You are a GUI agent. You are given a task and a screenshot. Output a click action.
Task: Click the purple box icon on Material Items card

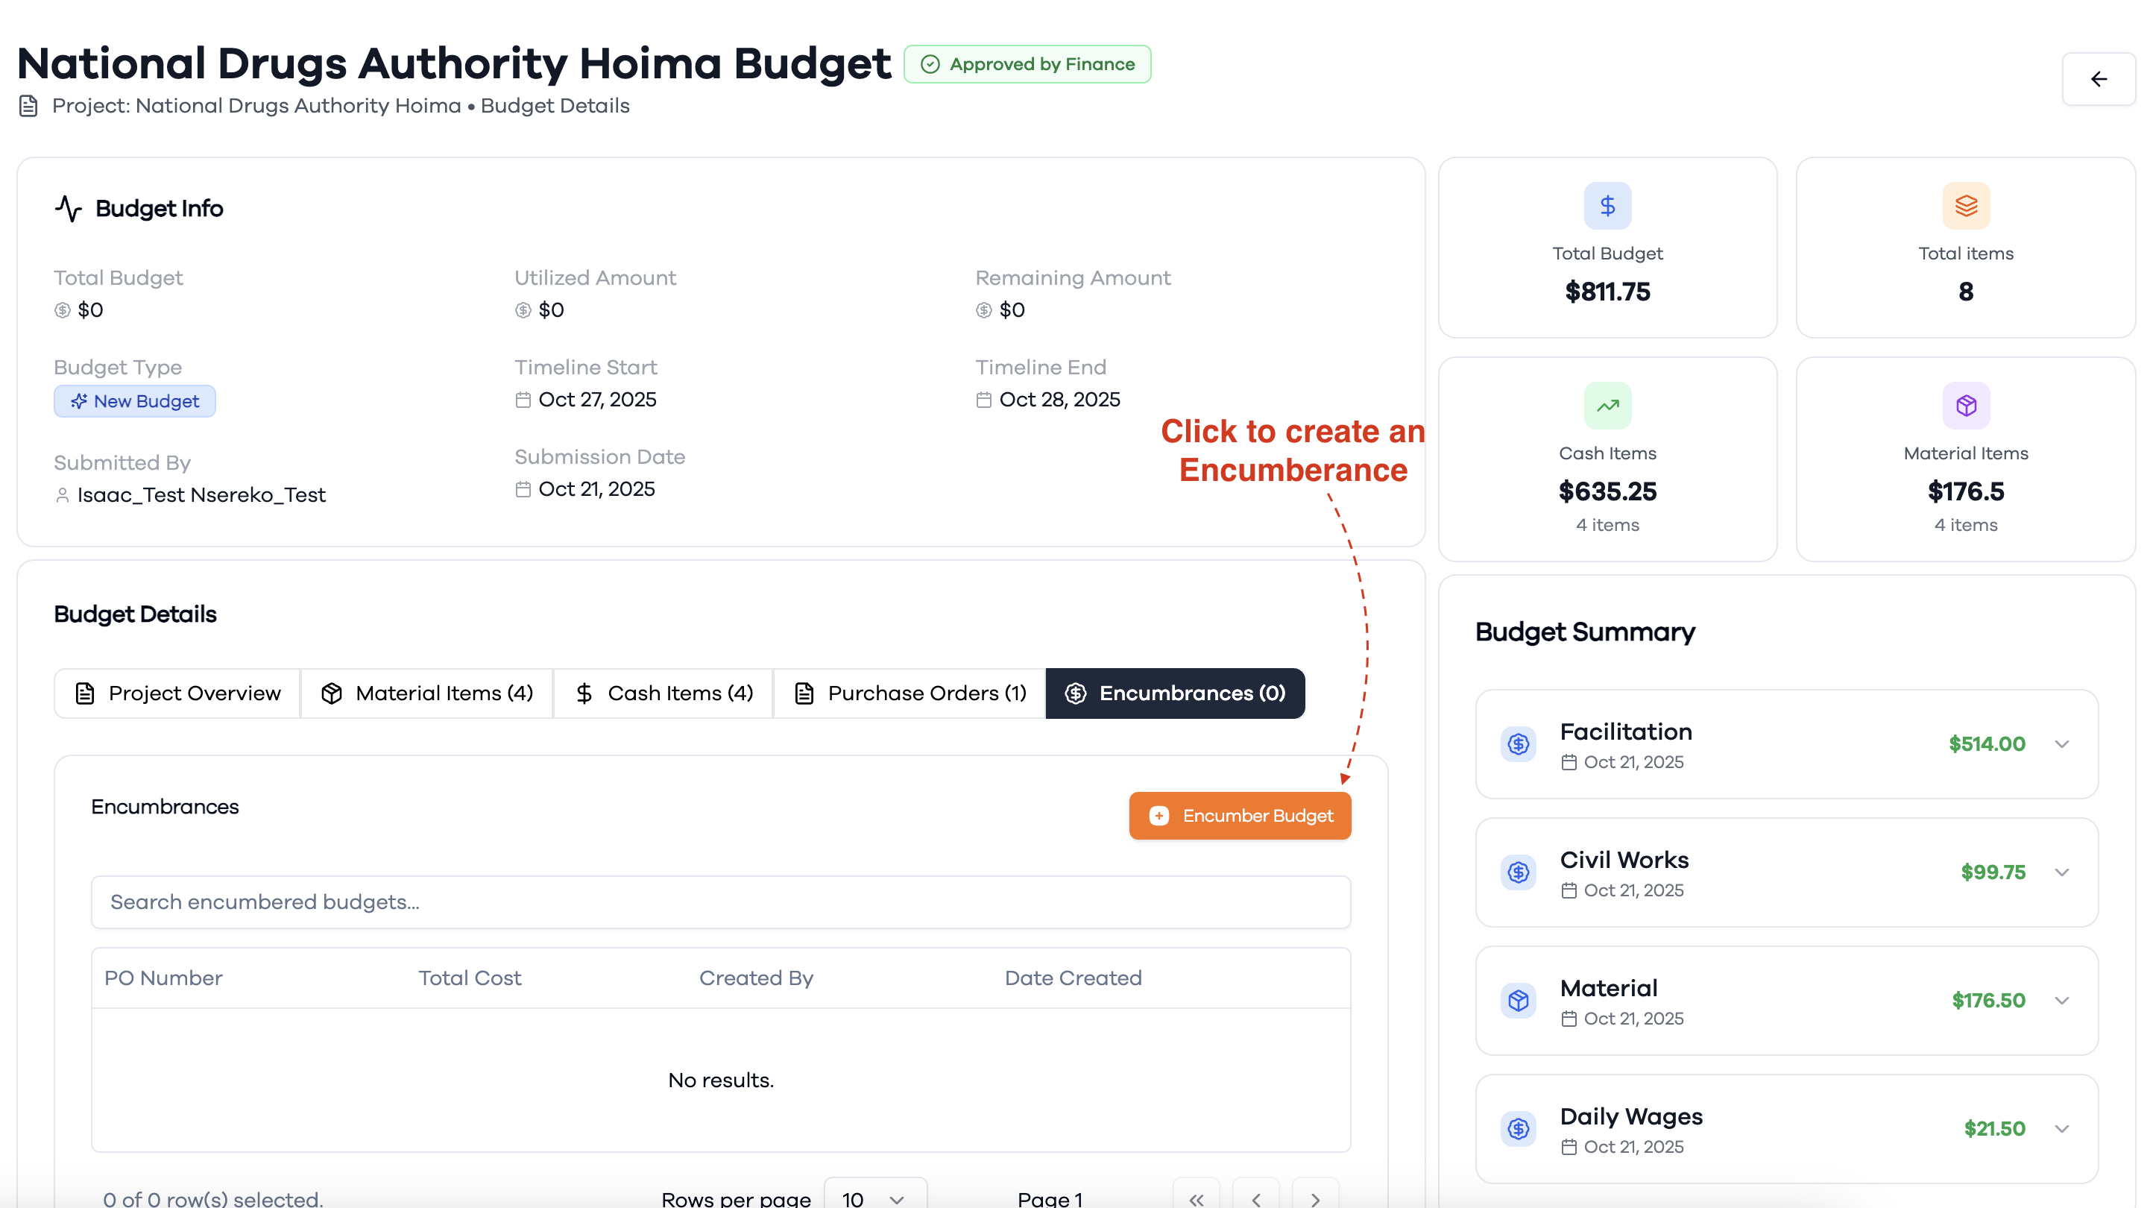coord(1965,406)
